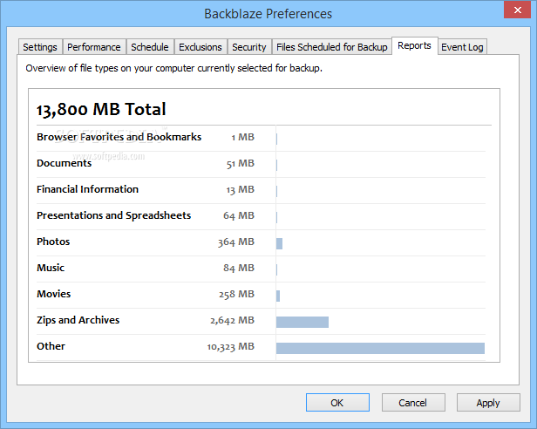This screenshot has height=429, width=537.
Task: Click 'Presentations and Spreadsheets' row label
Action: pos(113,215)
